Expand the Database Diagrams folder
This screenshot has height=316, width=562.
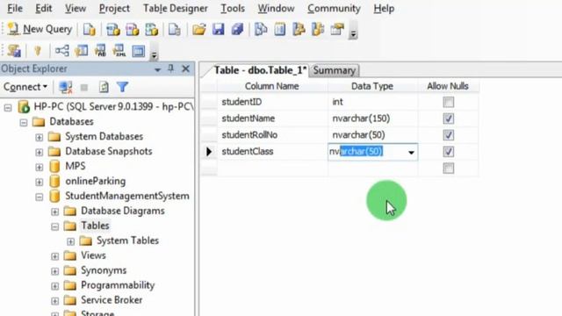click(x=54, y=212)
